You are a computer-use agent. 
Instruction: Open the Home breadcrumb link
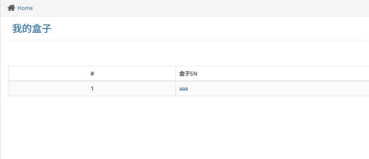coord(25,8)
